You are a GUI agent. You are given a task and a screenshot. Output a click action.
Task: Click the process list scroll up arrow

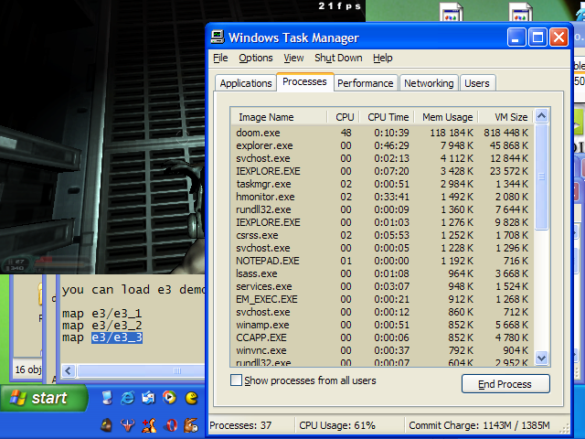(x=542, y=116)
